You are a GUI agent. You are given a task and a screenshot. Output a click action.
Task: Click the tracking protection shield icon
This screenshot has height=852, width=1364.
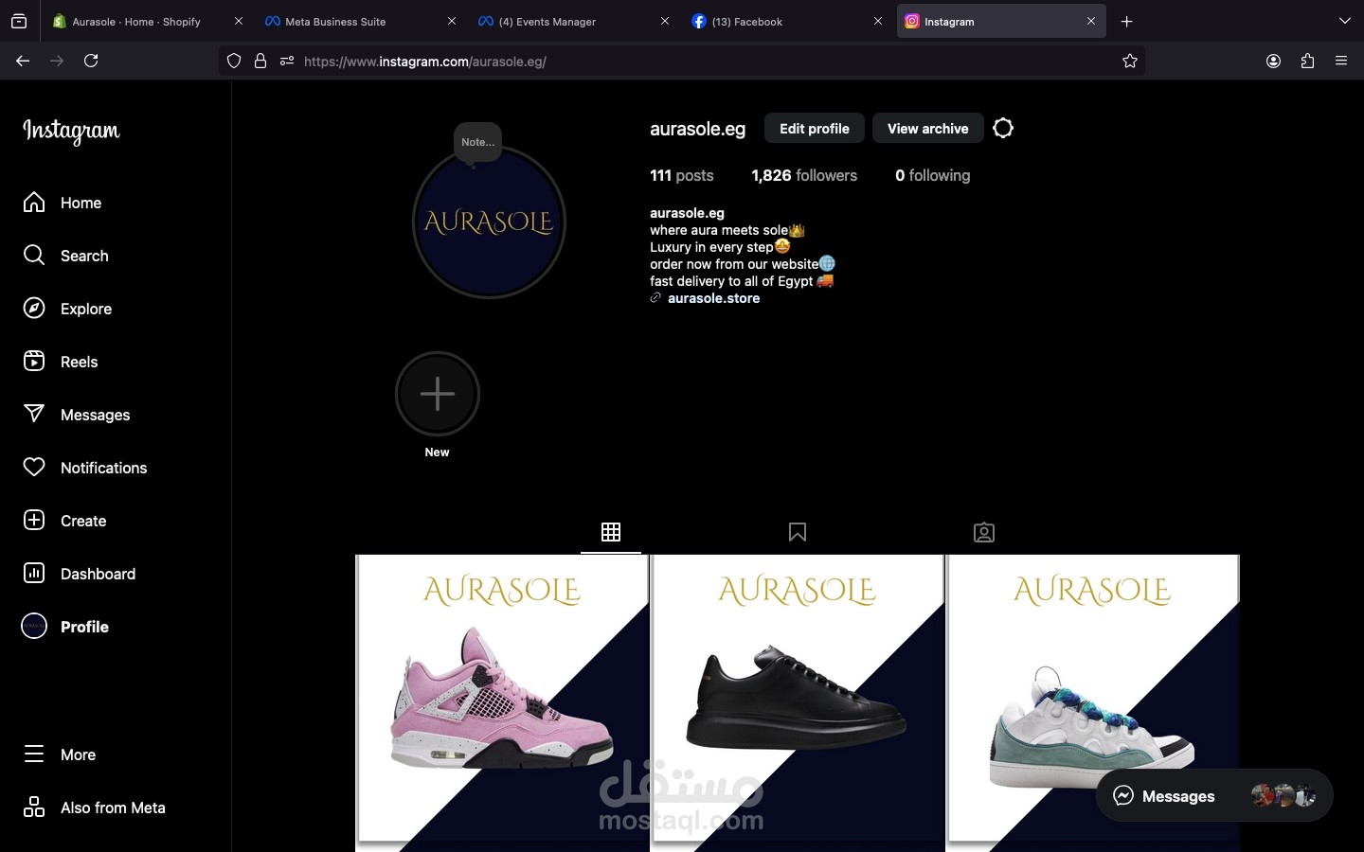point(234,62)
